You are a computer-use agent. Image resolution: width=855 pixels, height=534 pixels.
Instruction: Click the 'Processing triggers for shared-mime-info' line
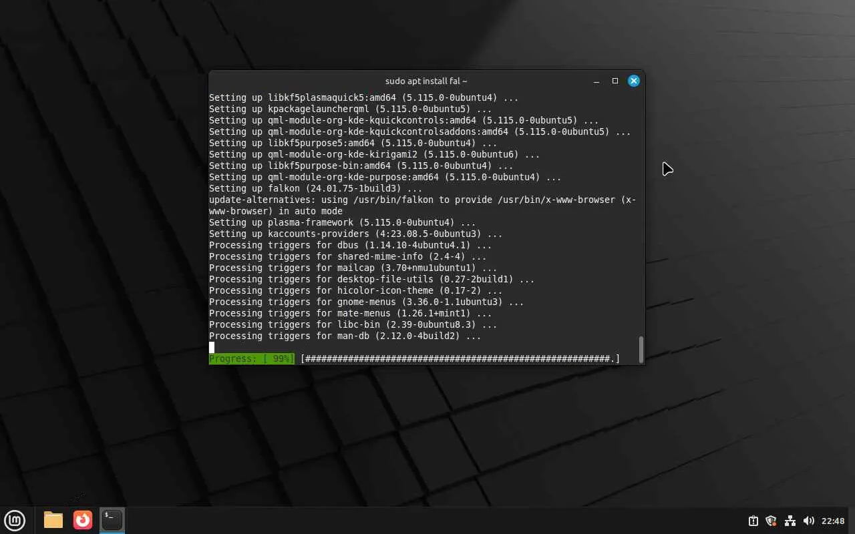tap(348, 257)
